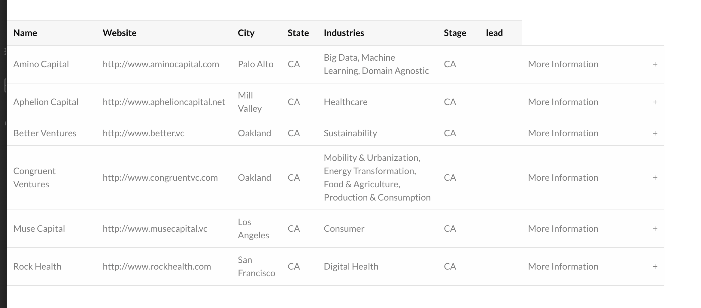
Task: Click More Information for Amino Capital
Action: pos(563,64)
